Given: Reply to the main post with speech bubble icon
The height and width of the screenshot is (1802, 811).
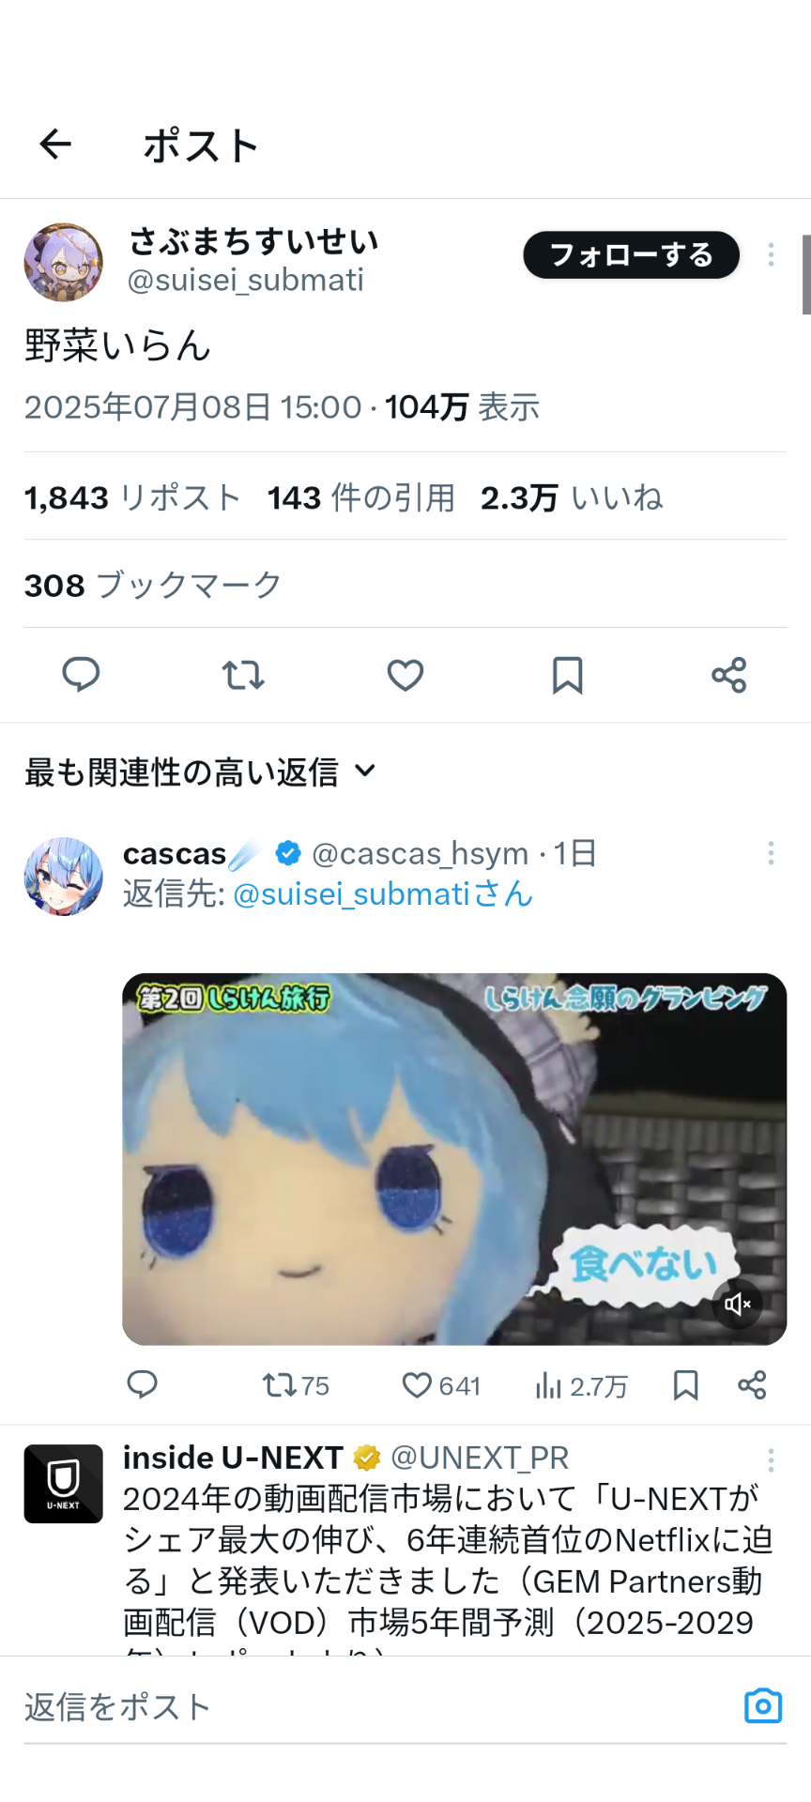Looking at the screenshot, I should 81,675.
